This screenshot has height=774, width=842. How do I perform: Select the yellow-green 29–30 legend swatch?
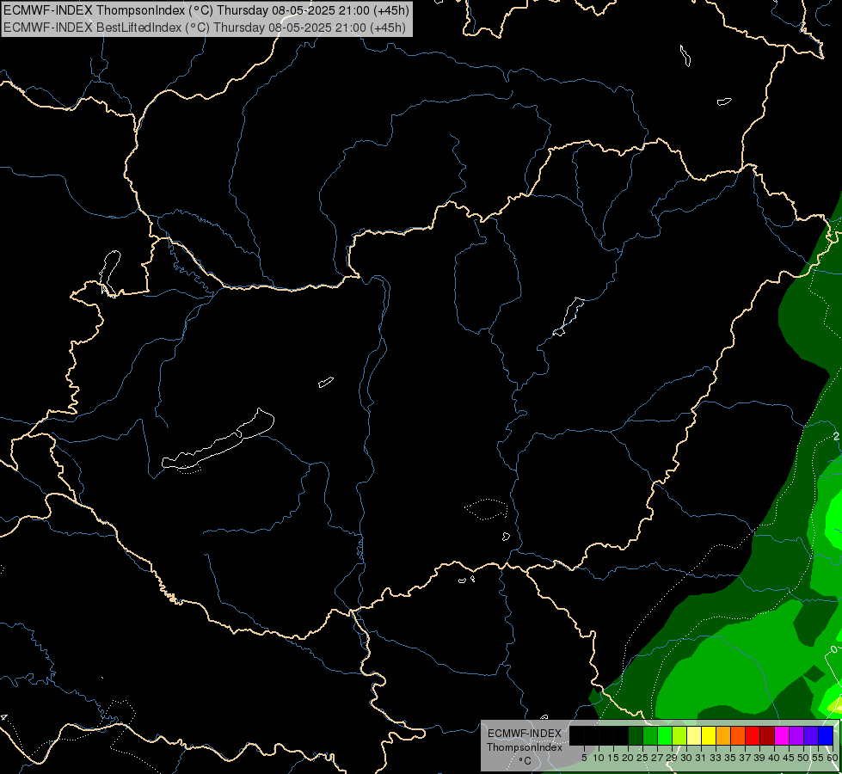[x=679, y=735]
